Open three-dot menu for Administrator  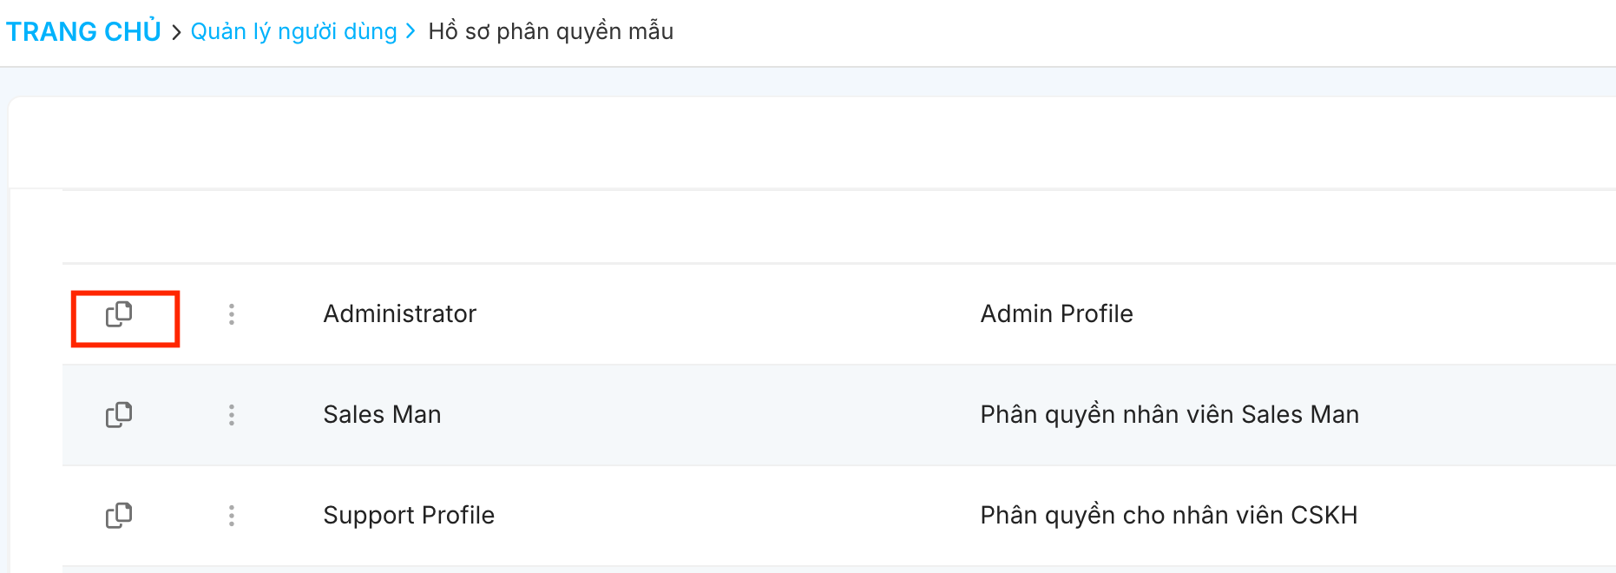click(232, 314)
